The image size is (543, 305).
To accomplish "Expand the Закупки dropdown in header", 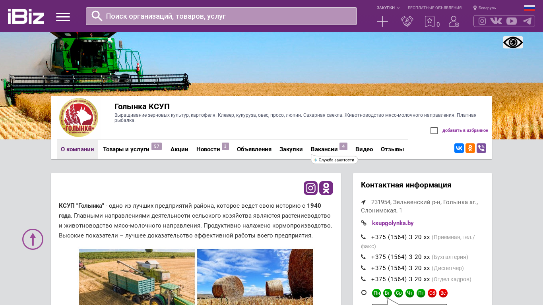I will click(x=388, y=8).
